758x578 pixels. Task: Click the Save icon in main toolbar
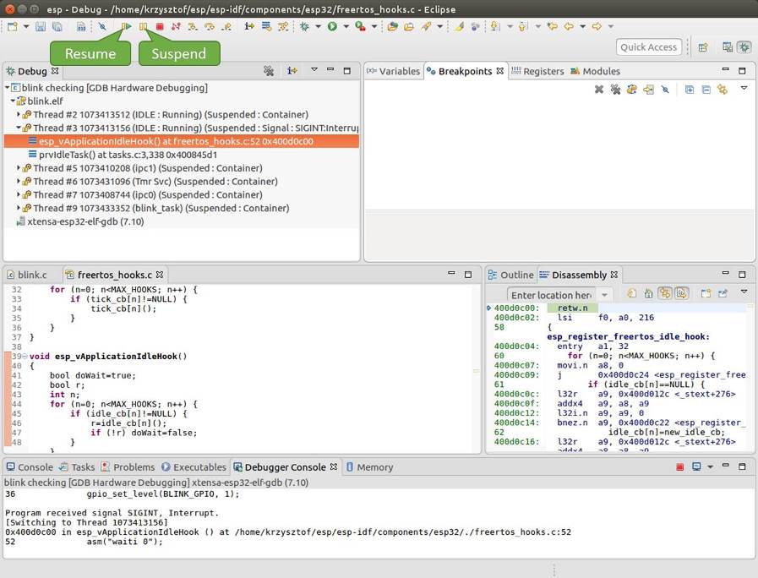coord(40,27)
